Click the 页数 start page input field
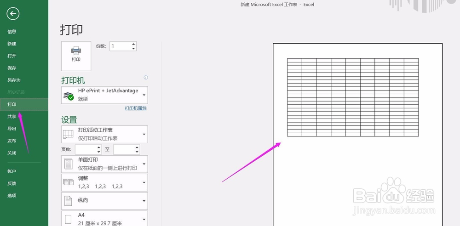460x226 pixels. (x=86, y=149)
